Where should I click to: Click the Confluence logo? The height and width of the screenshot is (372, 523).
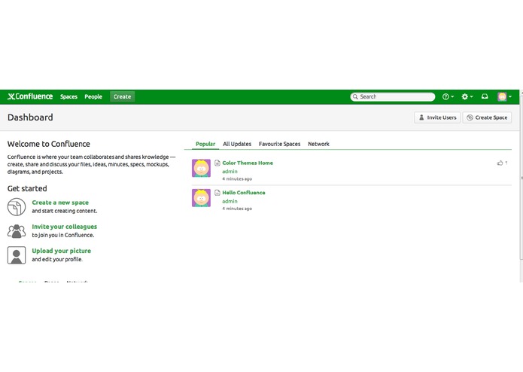click(30, 96)
